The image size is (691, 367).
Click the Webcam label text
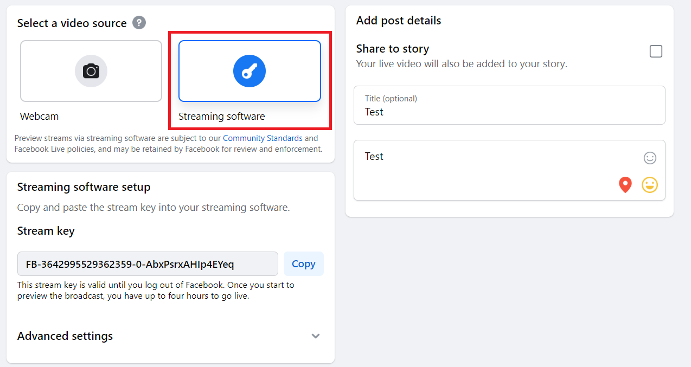coord(39,117)
